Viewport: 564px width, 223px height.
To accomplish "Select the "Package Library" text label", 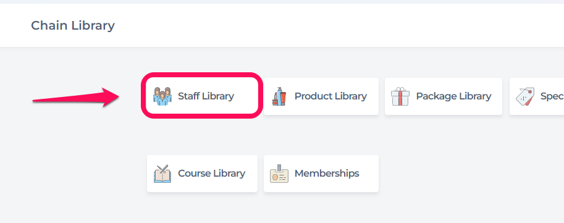I will (453, 96).
